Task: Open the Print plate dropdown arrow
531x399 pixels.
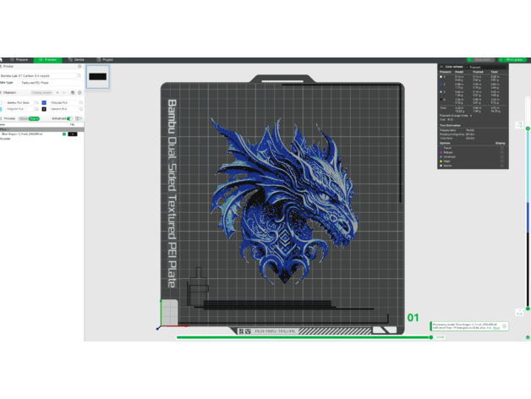Action: [501, 60]
